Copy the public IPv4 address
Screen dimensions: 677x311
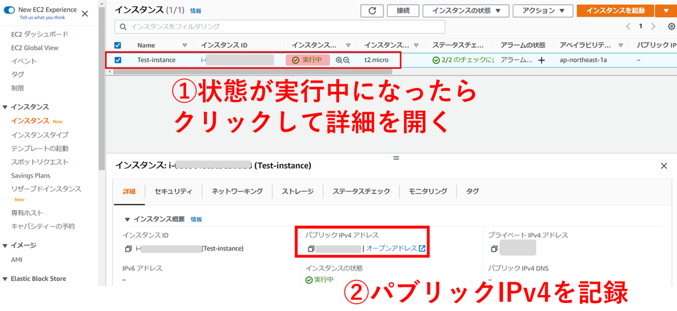[311, 248]
